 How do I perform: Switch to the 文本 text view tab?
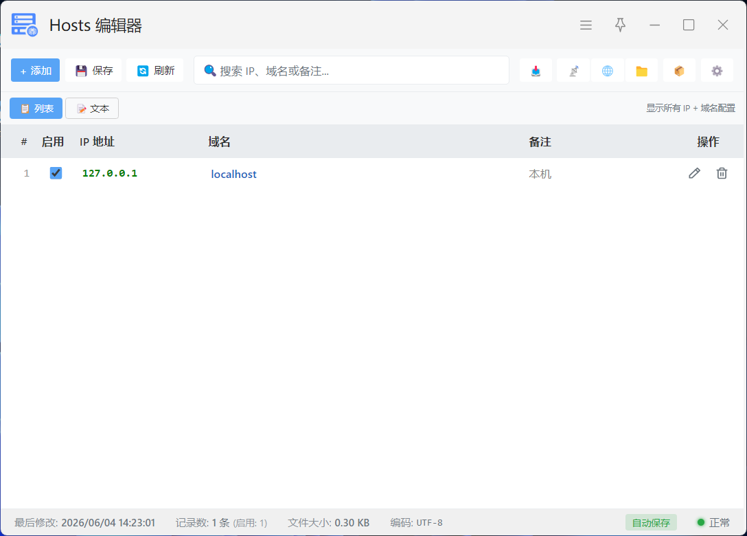(92, 109)
